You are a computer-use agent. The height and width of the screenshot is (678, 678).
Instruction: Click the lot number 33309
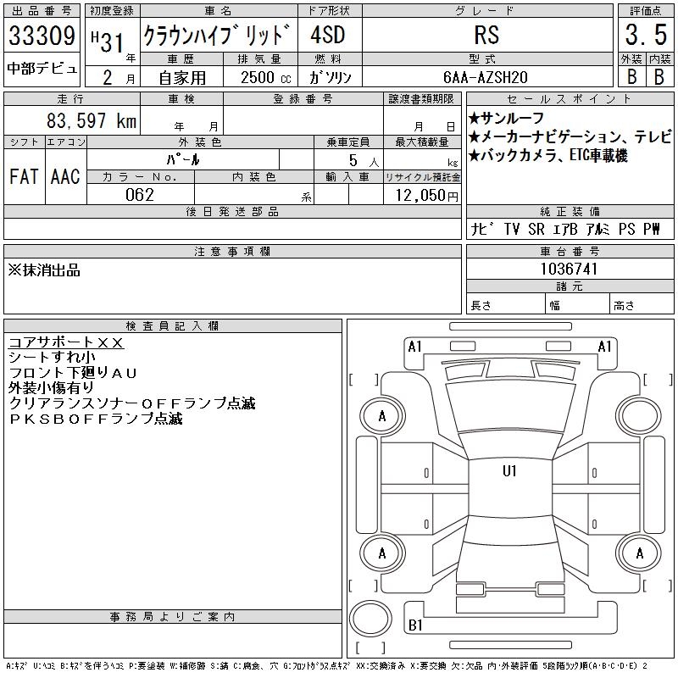point(42,35)
